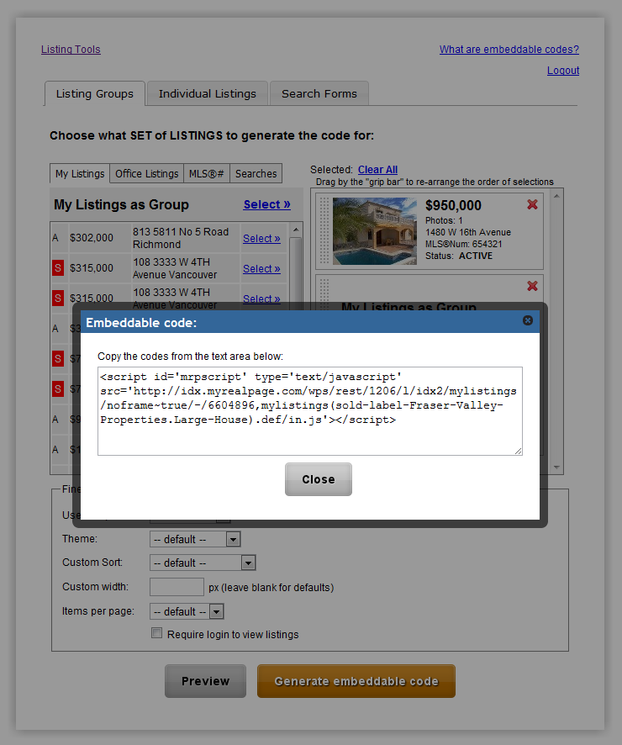The height and width of the screenshot is (745, 622).
Task: Select Office Listings sub-tab
Action: click(147, 174)
